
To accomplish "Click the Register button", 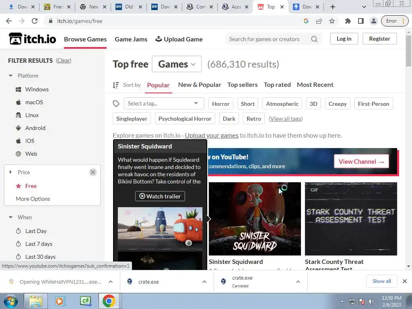I will coord(379,39).
